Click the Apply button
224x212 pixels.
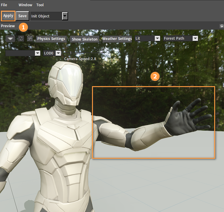pyautogui.click(x=8, y=16)
